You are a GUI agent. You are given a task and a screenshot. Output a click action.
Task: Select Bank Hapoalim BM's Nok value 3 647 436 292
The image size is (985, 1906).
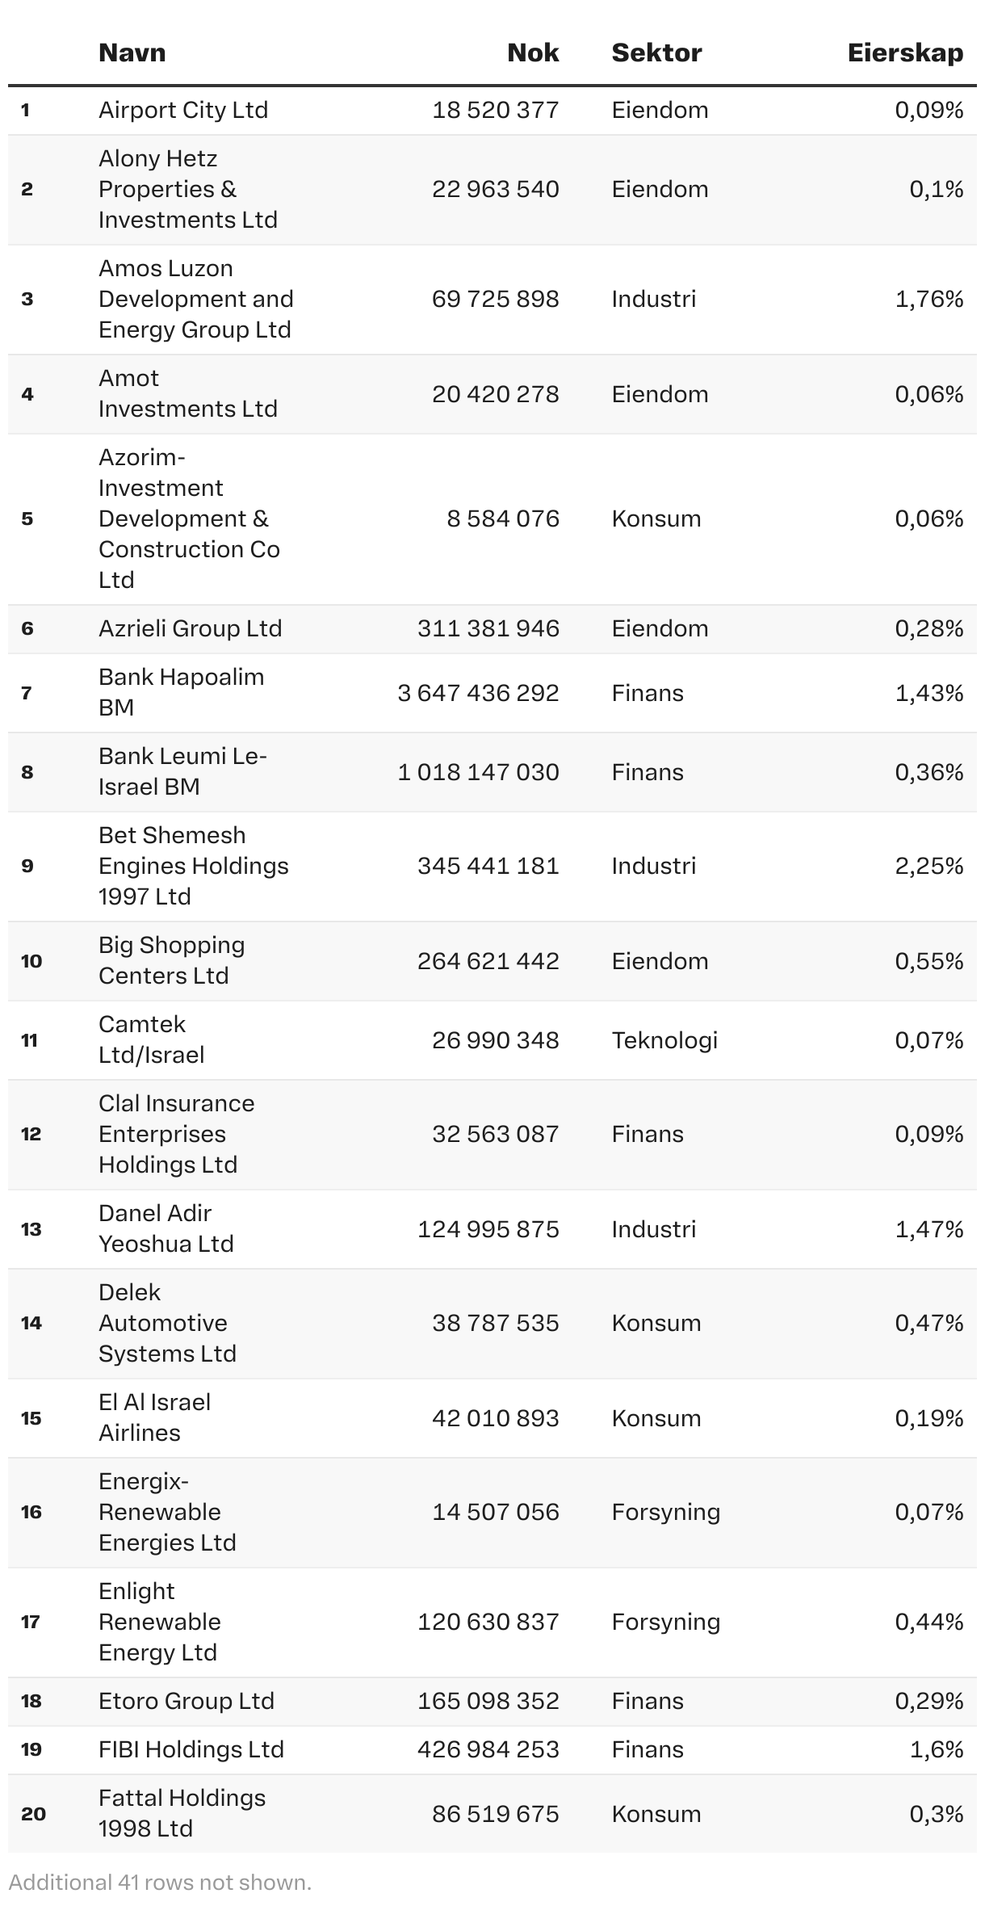(x=478, y=693)
